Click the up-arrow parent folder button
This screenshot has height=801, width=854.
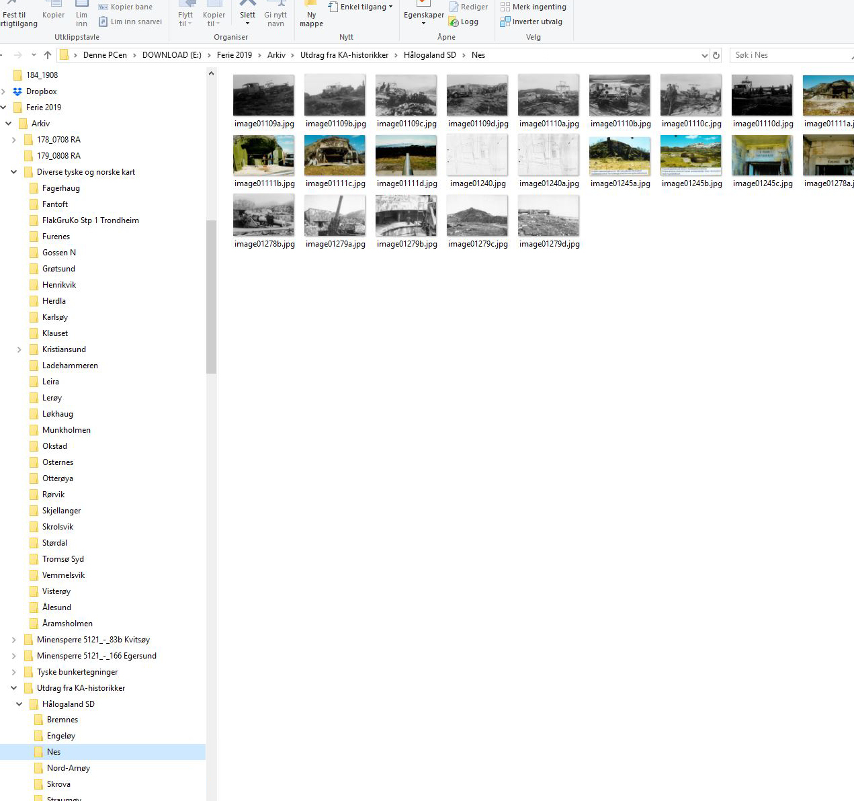coord(47,55)
